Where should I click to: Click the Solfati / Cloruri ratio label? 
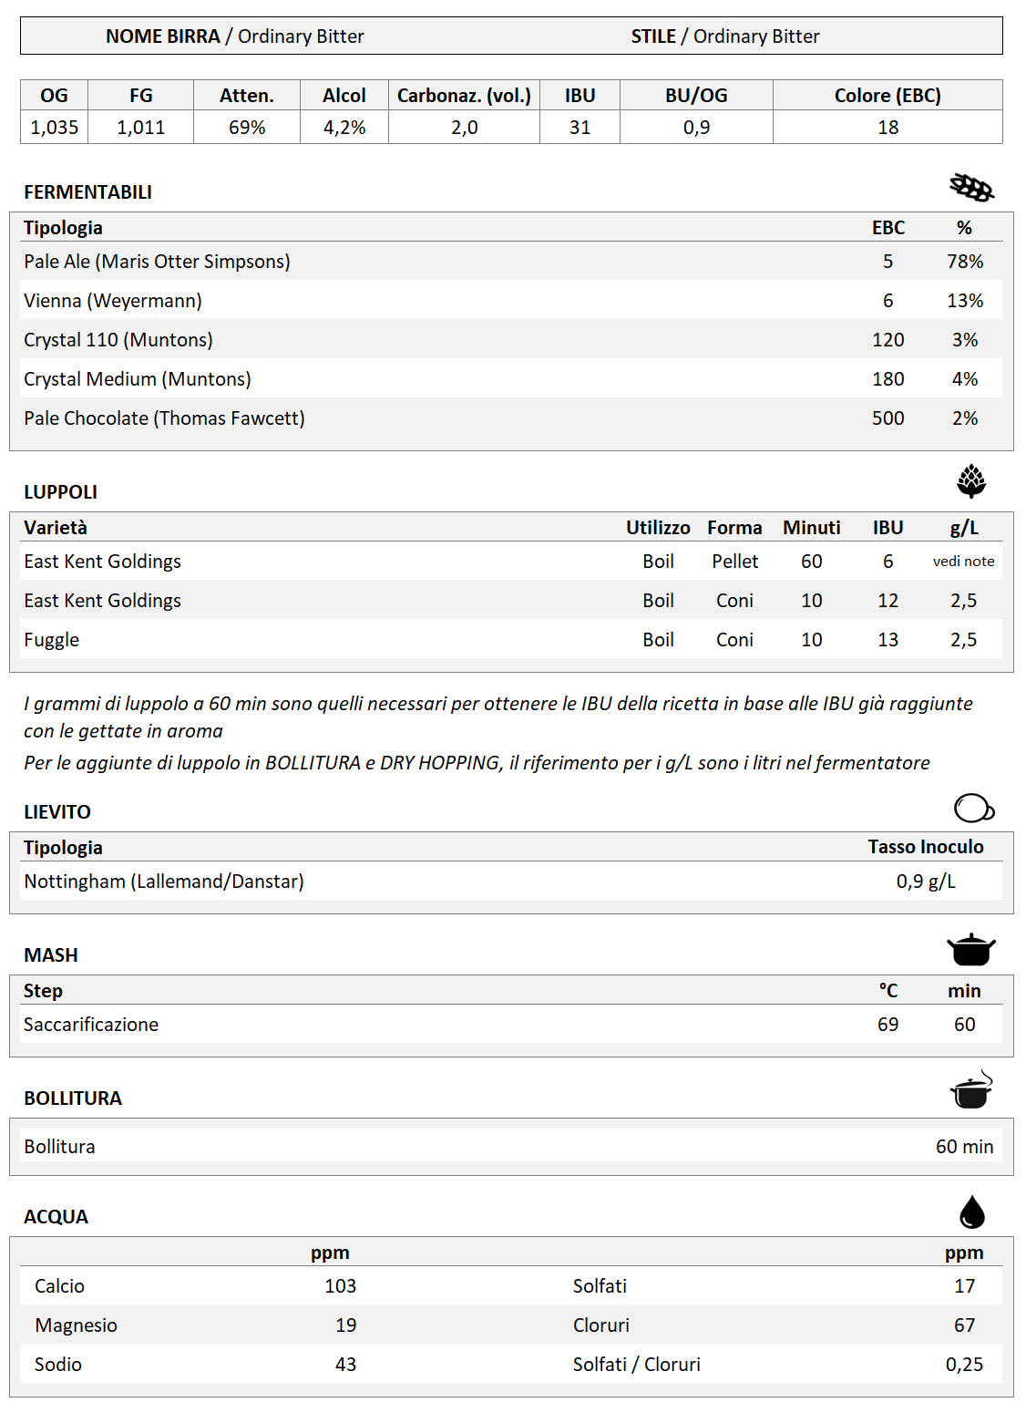[636, 1365]
